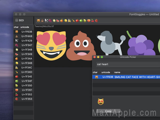Screen dimensions: 160x120
Task: Select the U+1F34D row in character list
Action: [x=23, y=72]
